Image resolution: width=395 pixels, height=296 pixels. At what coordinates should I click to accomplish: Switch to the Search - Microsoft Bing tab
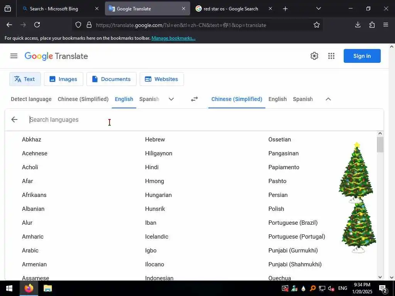point(54,9)
